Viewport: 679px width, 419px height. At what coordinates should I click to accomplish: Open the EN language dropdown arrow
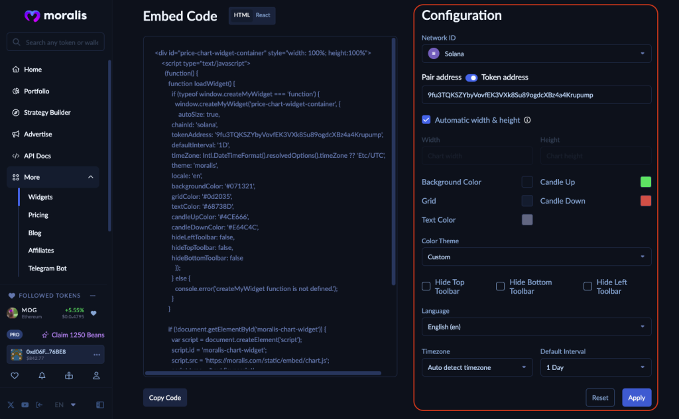click(73, 404)
